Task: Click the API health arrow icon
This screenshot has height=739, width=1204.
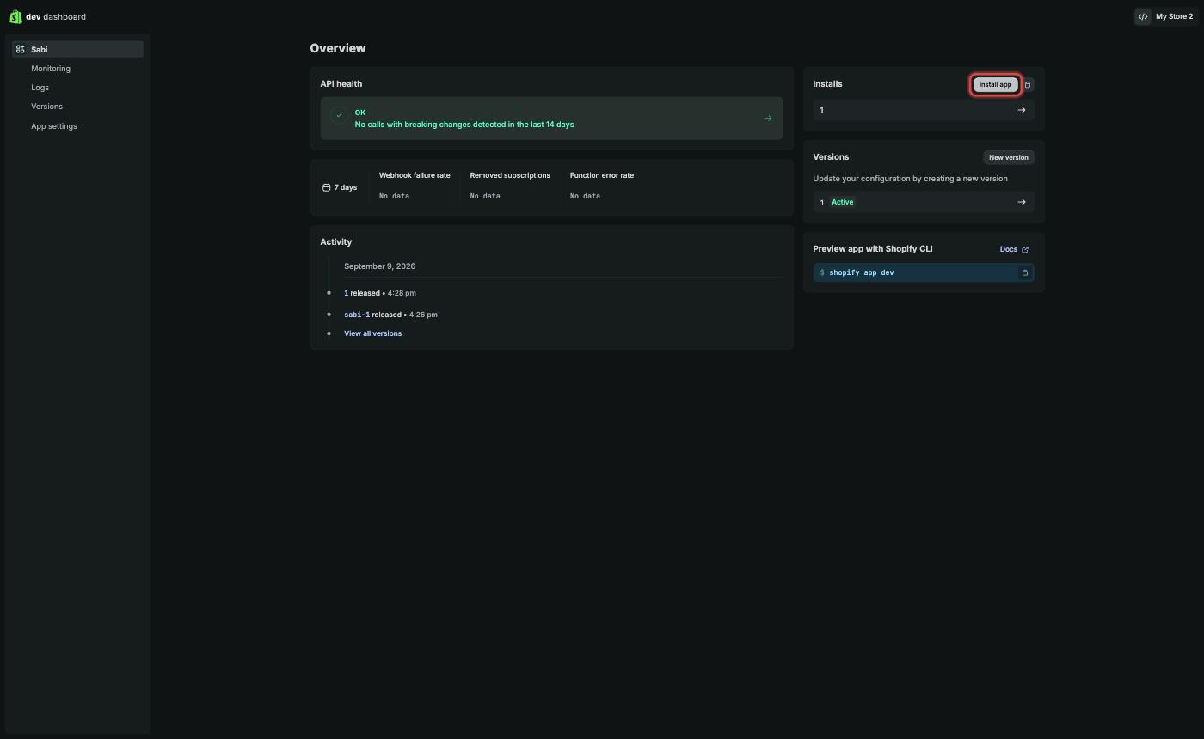Action: click(768, 119)
